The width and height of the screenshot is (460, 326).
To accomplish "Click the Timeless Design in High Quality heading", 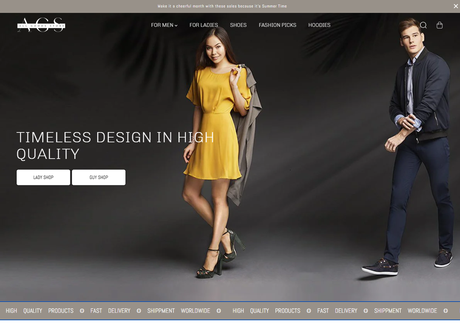I will pos(115,145).
